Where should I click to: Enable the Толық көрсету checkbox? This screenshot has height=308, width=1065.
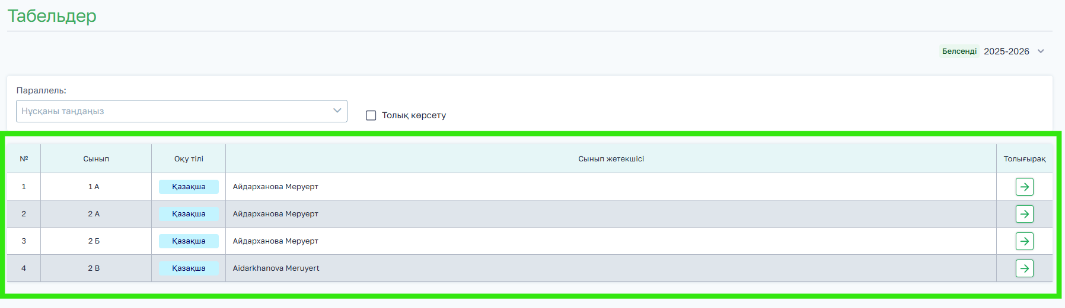click(371, 115)
